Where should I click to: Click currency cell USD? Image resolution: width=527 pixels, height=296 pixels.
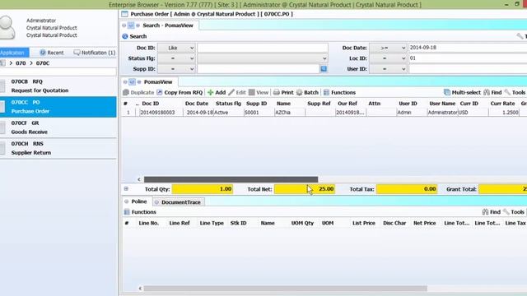[473, 113]
